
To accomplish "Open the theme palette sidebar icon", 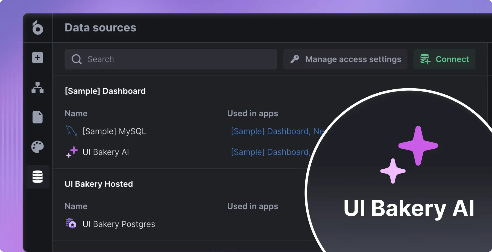I will [x=37, y=147].
